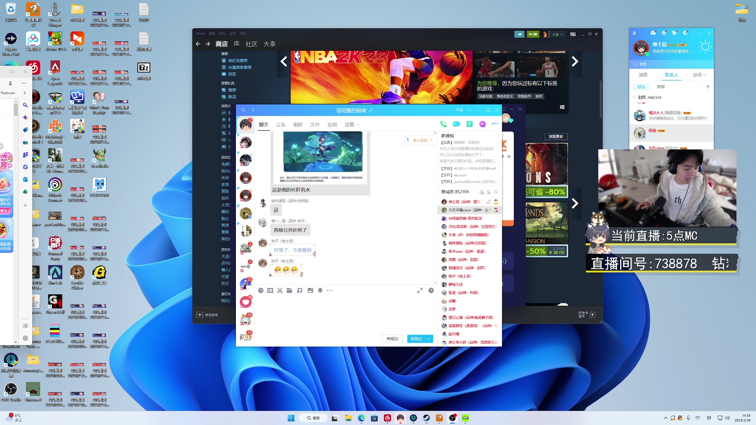756x425 pixels.
Task: Click the 关闭(C) button
Action: (x=392, y=339)
